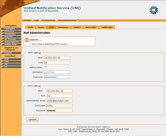166x136 pixels.
Task: Open the CDR reportnet link
Action: (11, 62)
